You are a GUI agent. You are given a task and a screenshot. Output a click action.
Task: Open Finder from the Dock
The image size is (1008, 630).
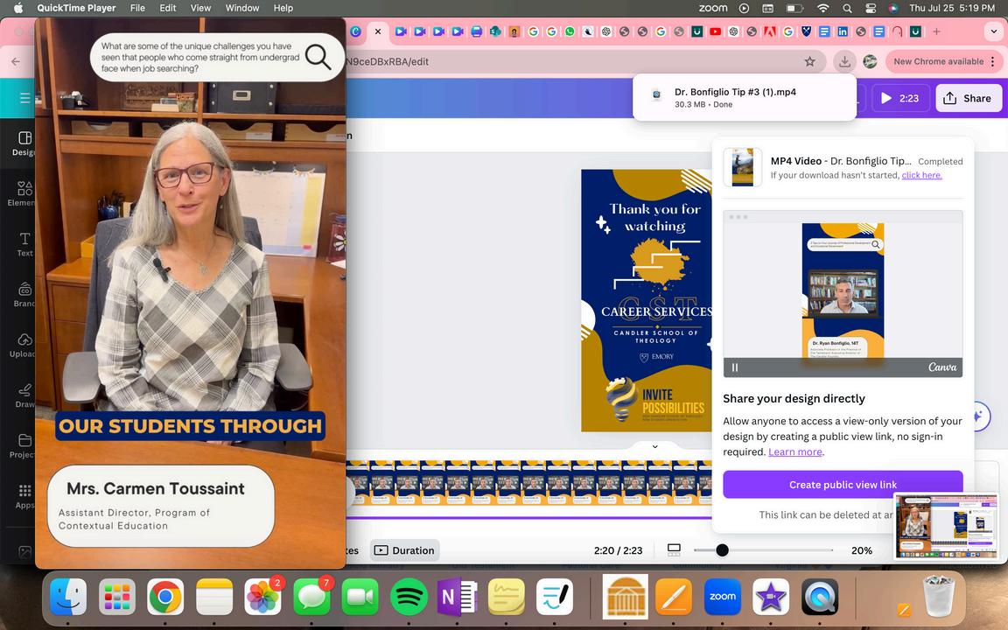[68, 598]
